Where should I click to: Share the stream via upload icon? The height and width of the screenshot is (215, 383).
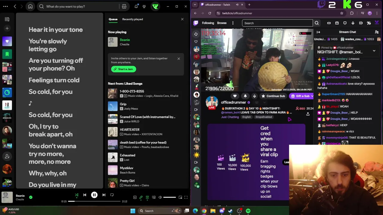pyautogui.click(x=308, y=114)
